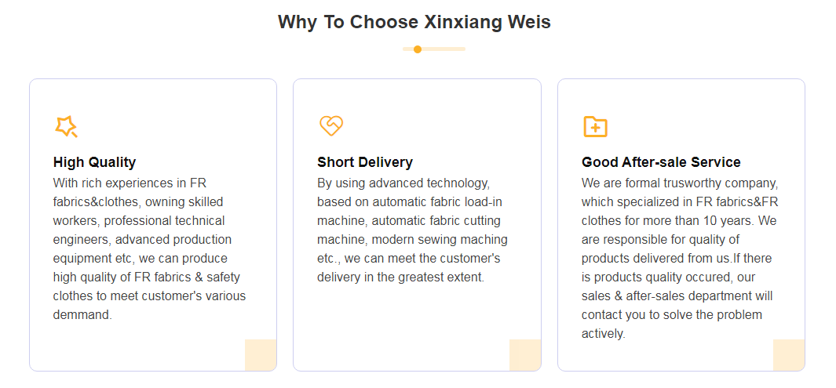Click the Short Delivery card description text
836x388 pixels.
coord(412,230)
